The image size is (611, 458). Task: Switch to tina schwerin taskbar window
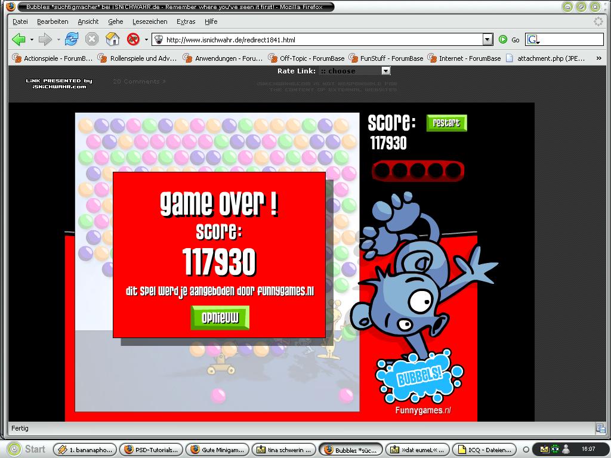click(x=284, y=450)
